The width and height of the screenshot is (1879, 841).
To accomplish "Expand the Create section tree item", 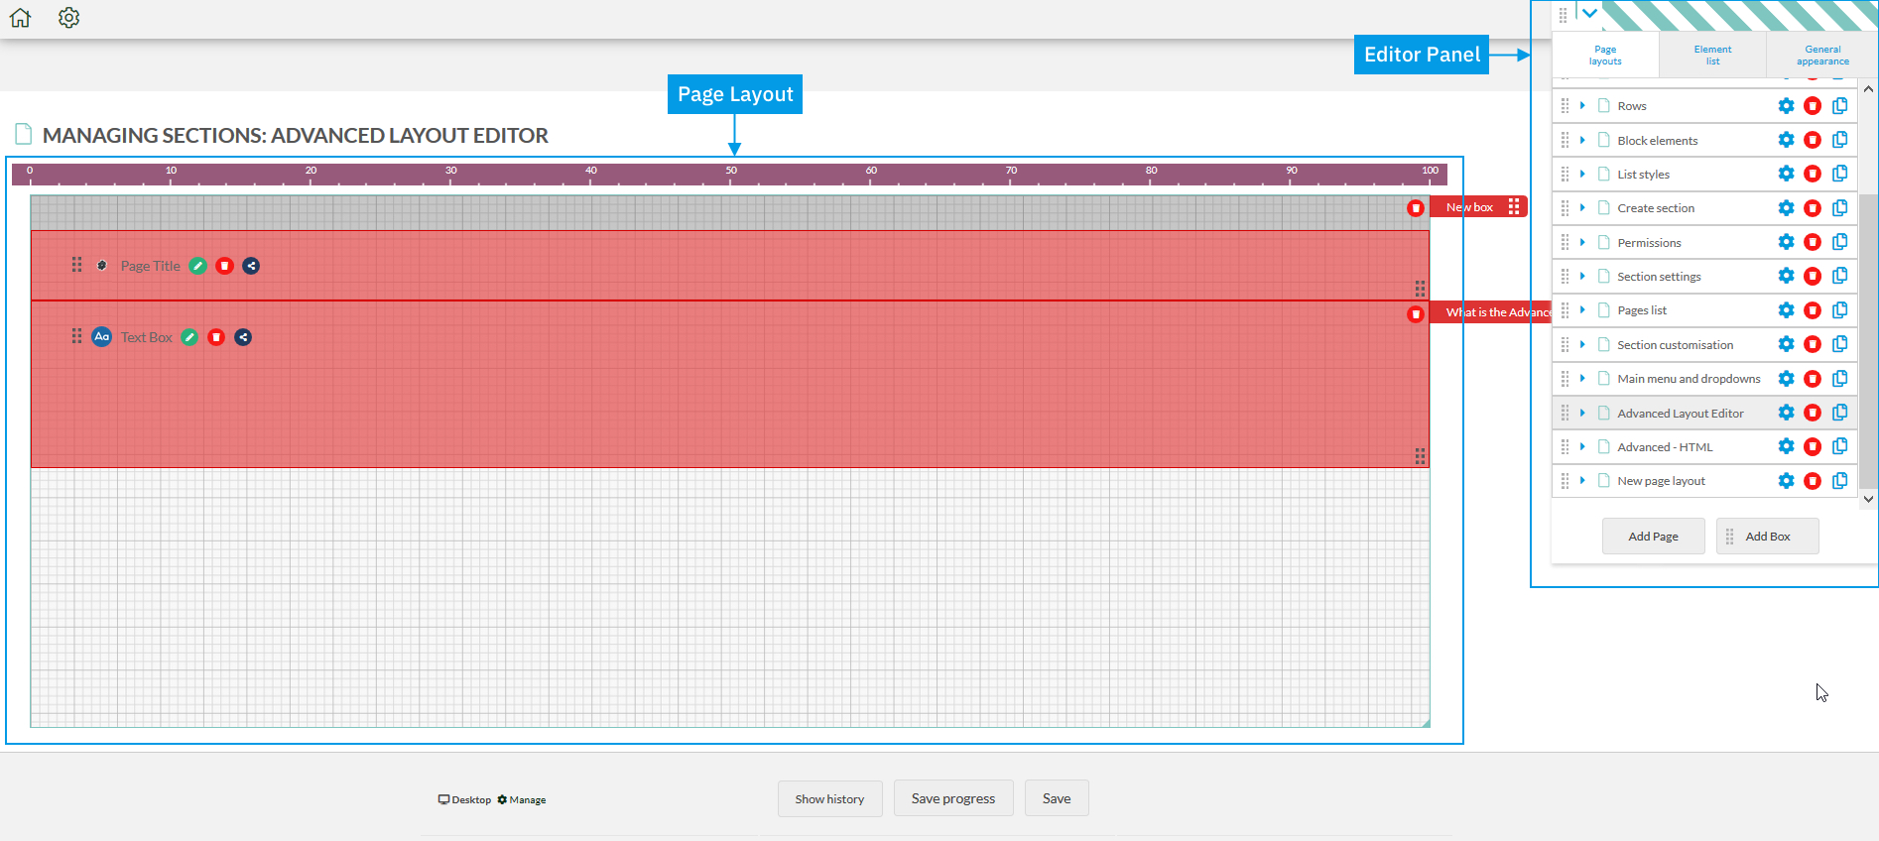I will pos(1582,208).
